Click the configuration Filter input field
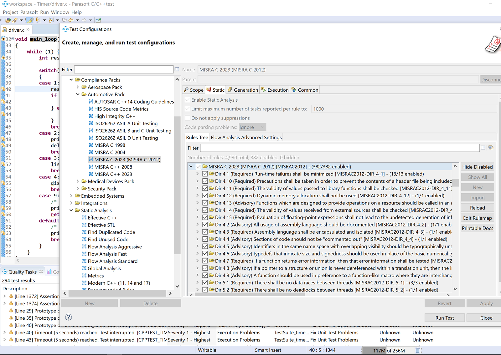501x355 pixels. [124, 69]
